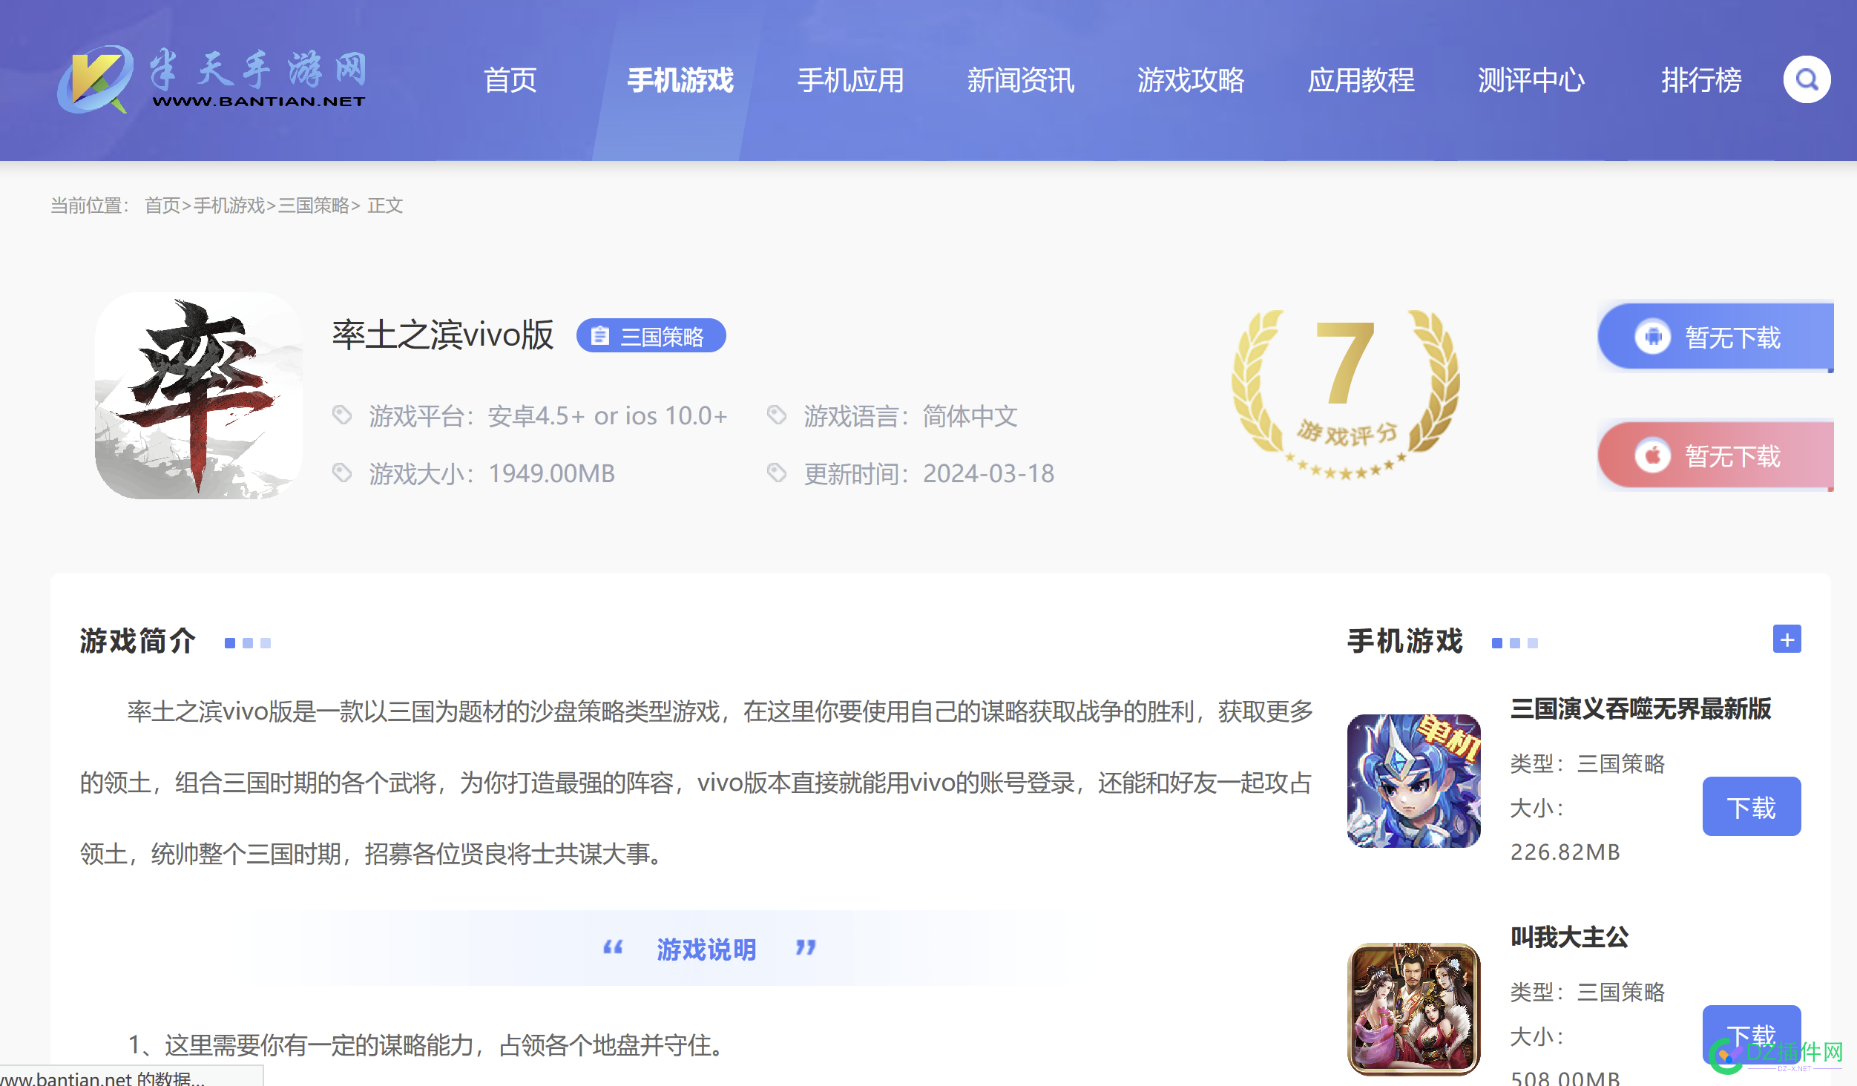Image resolution: width=1857 pixels, height=1086 pixels.
Task: Go to 首页 in top navigation
Action: tap(510, 80)
